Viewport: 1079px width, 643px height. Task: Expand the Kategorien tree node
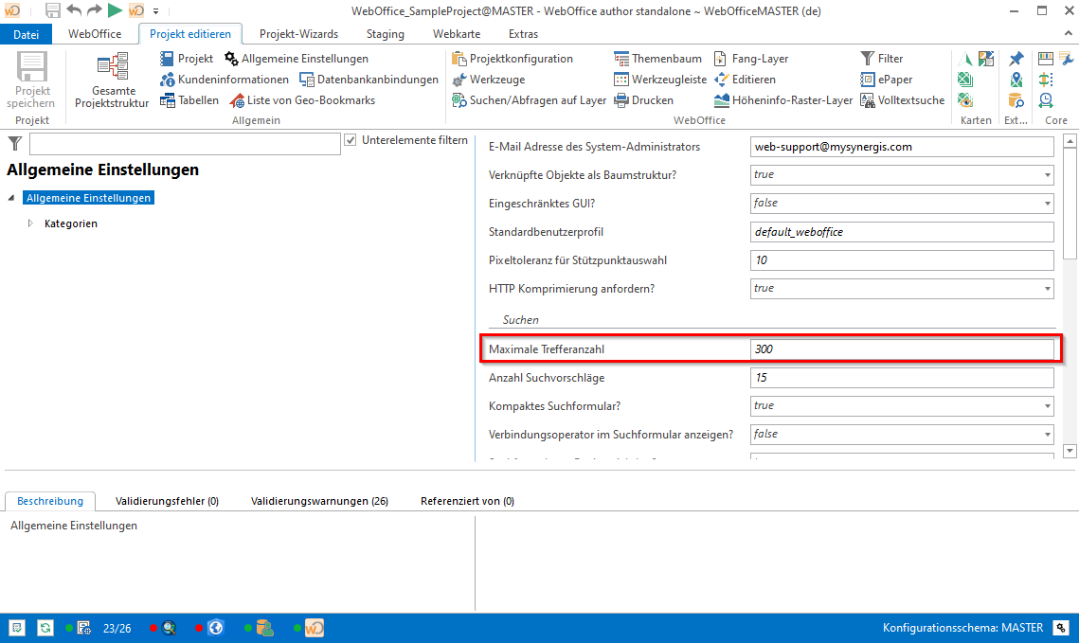click(30, 223)
